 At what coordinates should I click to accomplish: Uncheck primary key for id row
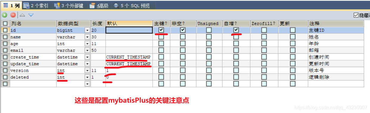pos(161,30)
